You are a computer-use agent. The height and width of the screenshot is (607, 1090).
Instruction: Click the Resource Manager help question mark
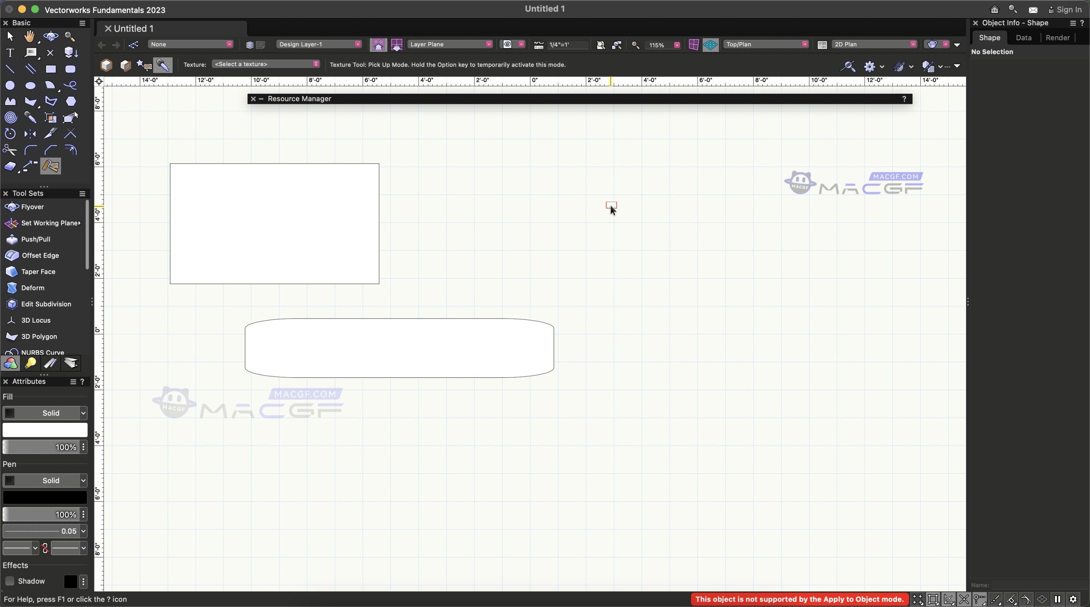[904, 99]
